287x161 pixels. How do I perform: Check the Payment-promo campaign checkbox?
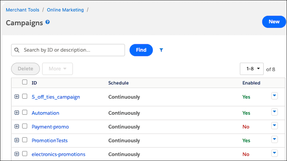click(25, 126)
